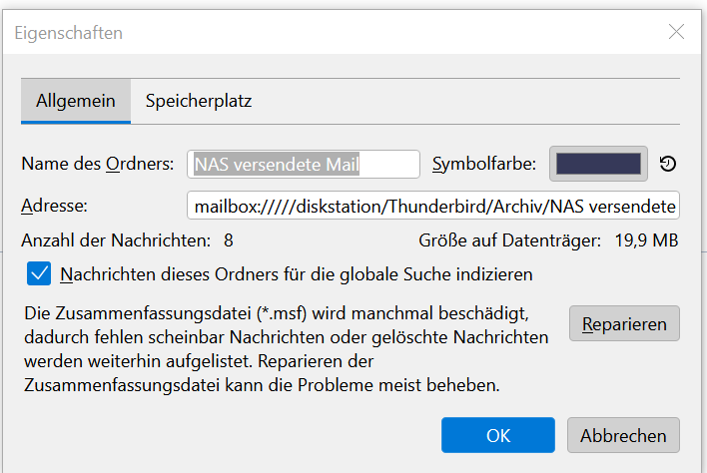The width and height of the screenshot is (707, 473).
Task: Switch to the Allgemein tab
Action: coord(76,101)
